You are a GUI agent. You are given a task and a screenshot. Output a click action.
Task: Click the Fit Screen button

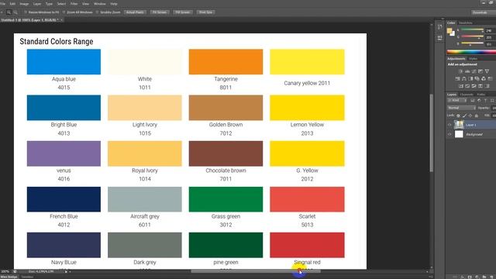pyautogui.click(x=160, y=12)
